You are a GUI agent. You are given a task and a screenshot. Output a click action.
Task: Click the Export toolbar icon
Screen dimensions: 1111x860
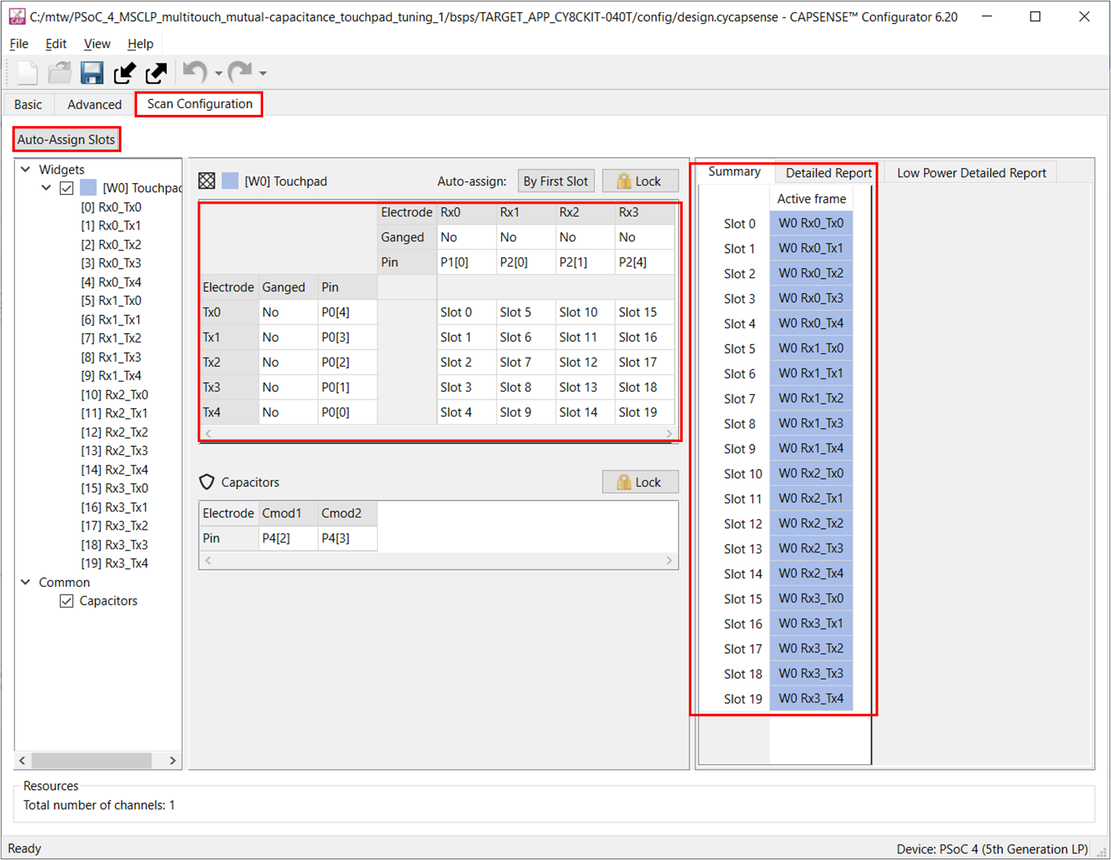coord(156,72)
